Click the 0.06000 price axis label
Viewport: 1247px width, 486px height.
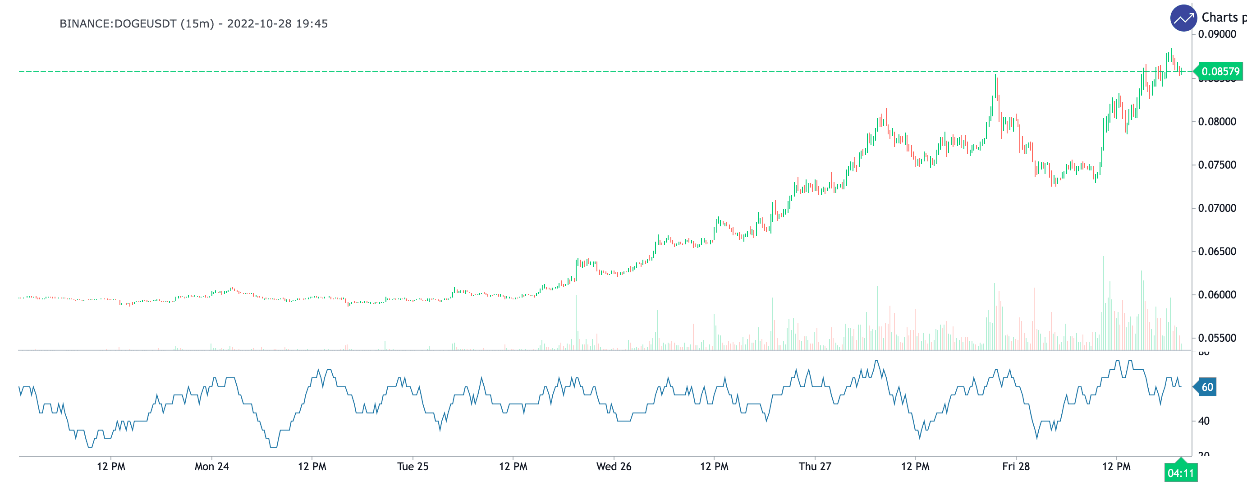tap(1216, 295)
